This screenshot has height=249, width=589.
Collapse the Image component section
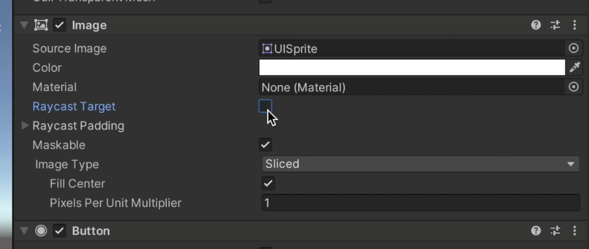click(24, 25)
